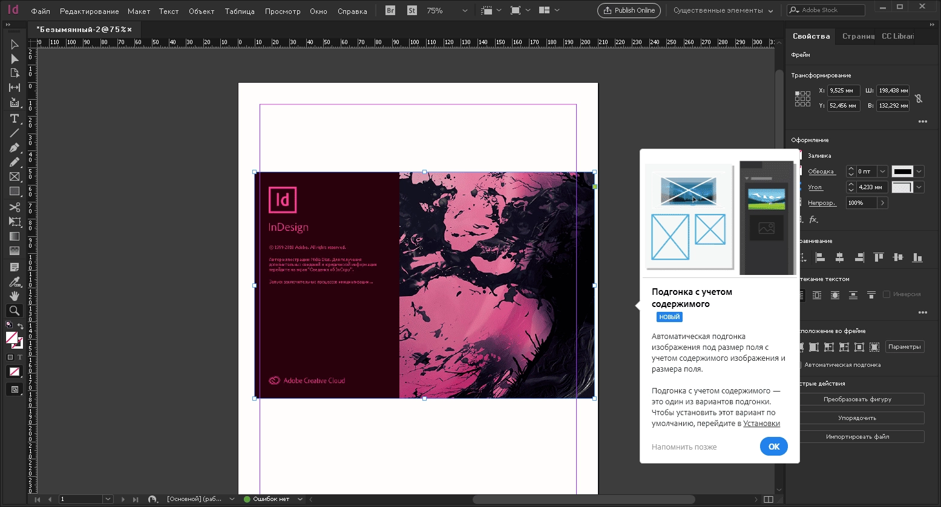Open the Редактирование menu
Viewport: 941px width, 507px height.
[90, 11]
